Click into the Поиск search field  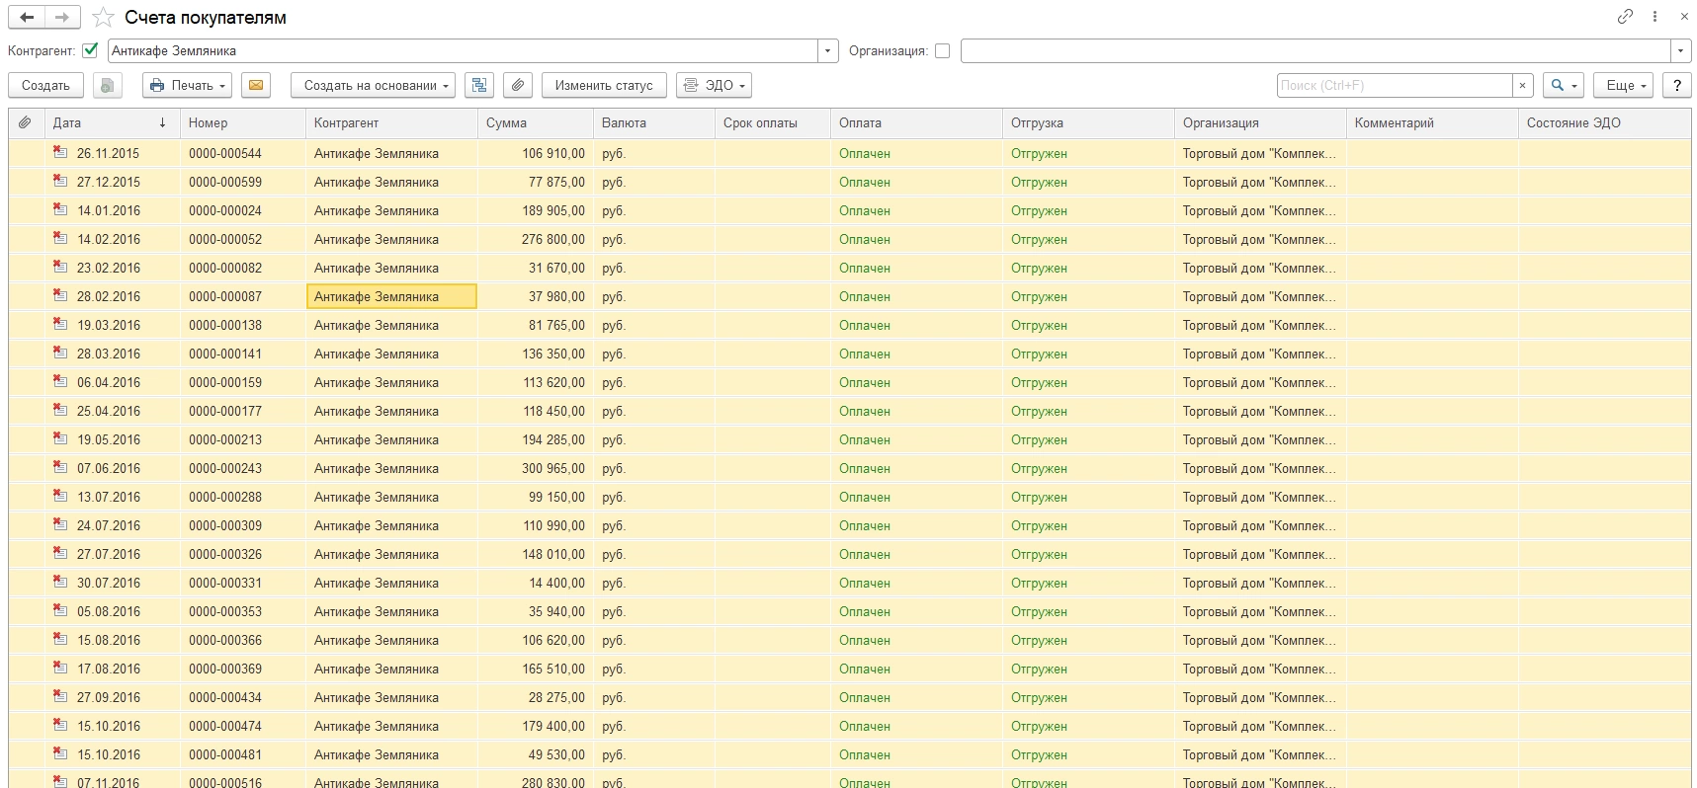click(x=1394, y=86)
